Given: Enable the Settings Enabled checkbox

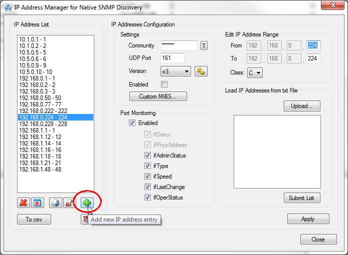Looking at the screenshot, I should point(164,84).
